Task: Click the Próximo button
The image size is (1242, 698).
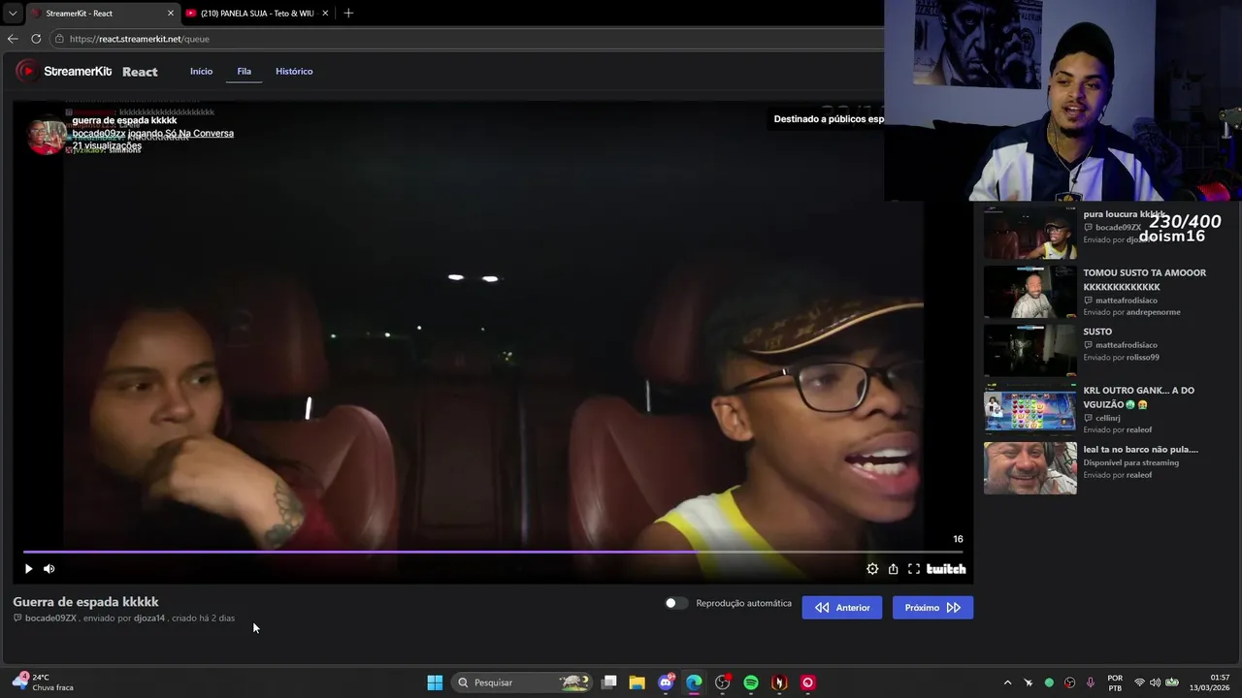Action: (932, 608)
